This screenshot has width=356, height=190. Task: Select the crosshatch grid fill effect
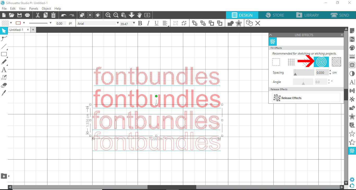(x=291, y=62)
